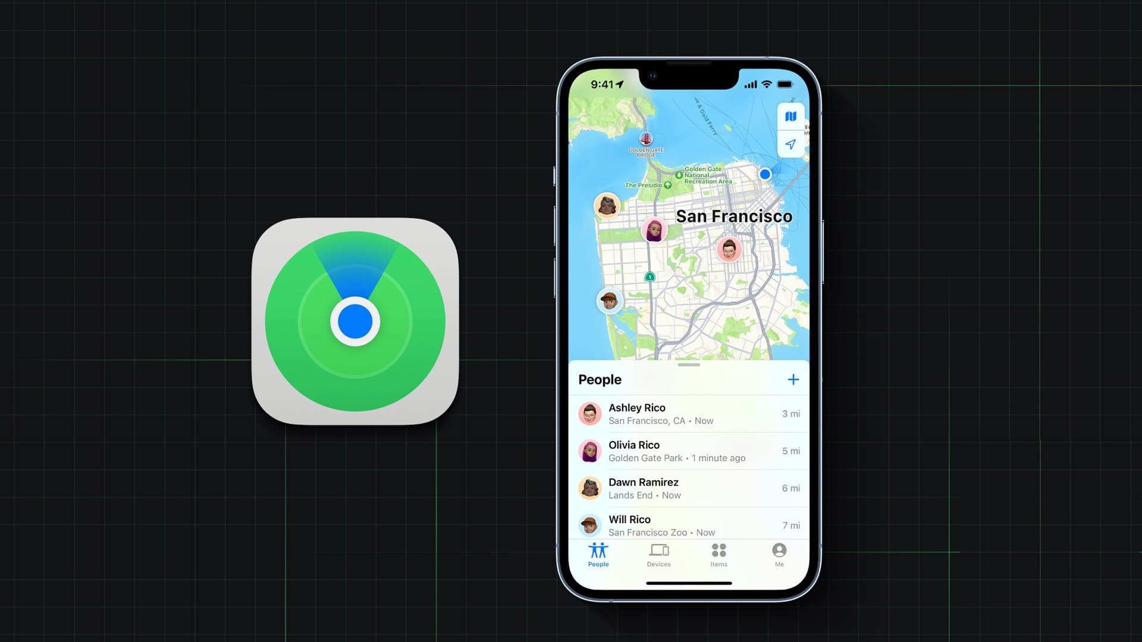Tap Will Rico's avatar icon
Viewport: 1142px width, 642px height.
click(590, 524)
